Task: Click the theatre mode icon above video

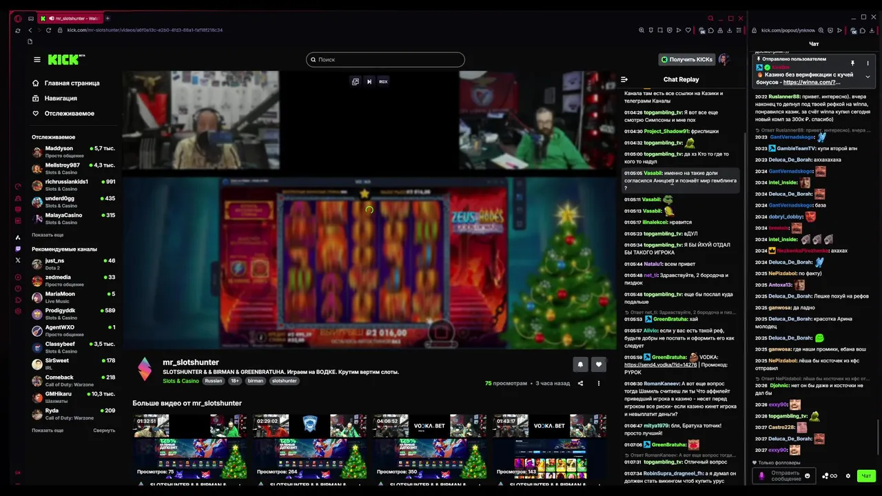Action: click(356, 81)
